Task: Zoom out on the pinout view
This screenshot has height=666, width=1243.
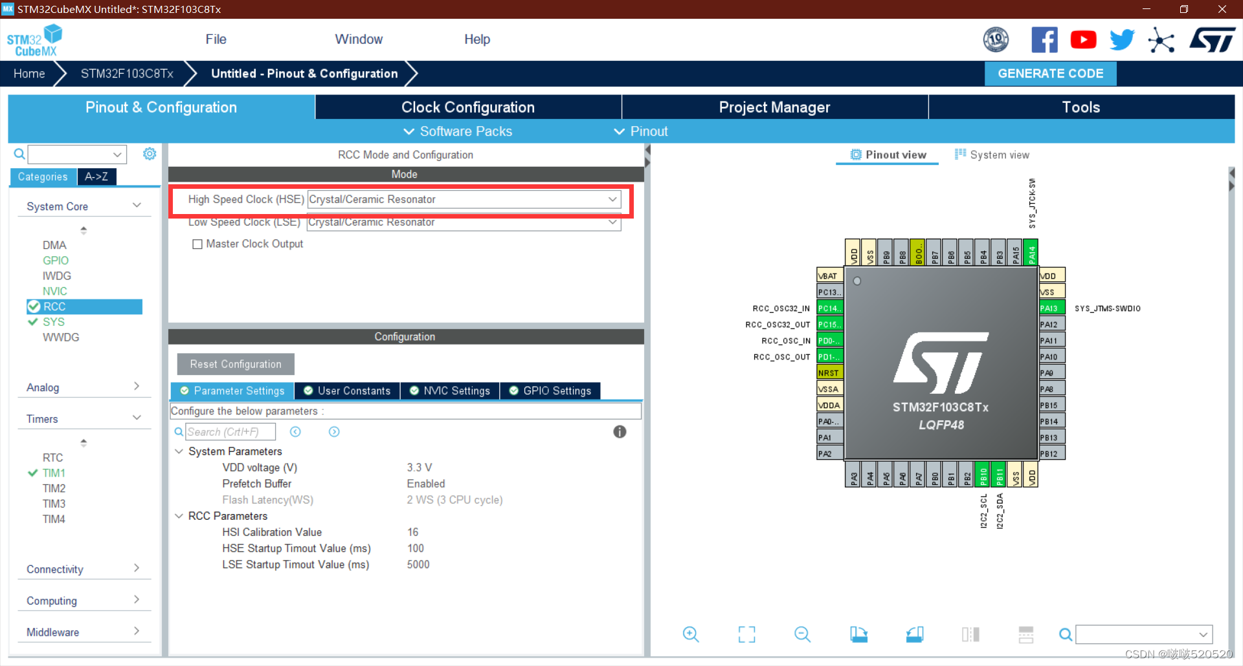Action: (x=802, y=634)
